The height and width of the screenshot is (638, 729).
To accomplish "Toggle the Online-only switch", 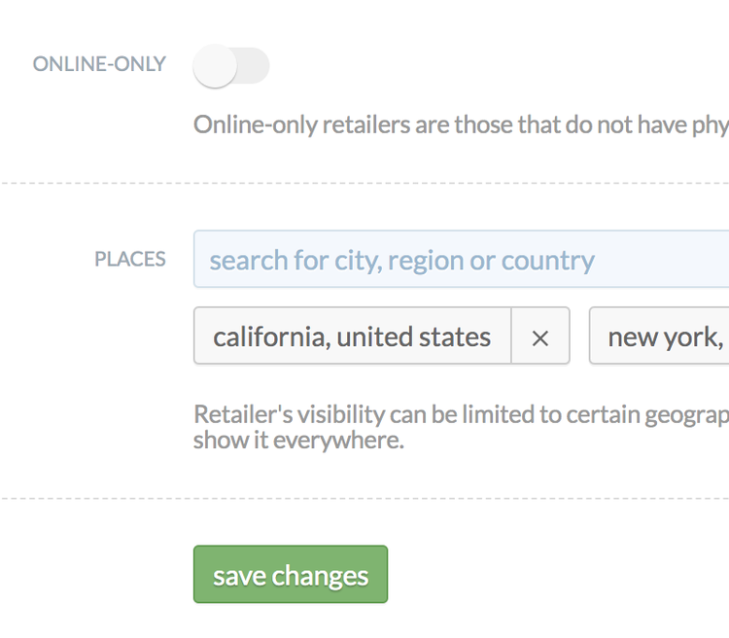I will click(231, 65).
